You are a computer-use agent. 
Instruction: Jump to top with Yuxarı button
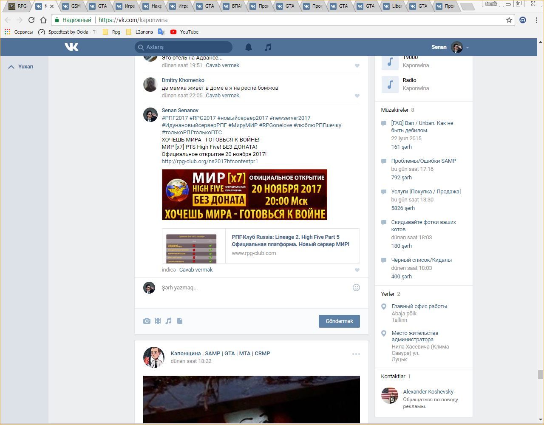click(x=21, y=67)
